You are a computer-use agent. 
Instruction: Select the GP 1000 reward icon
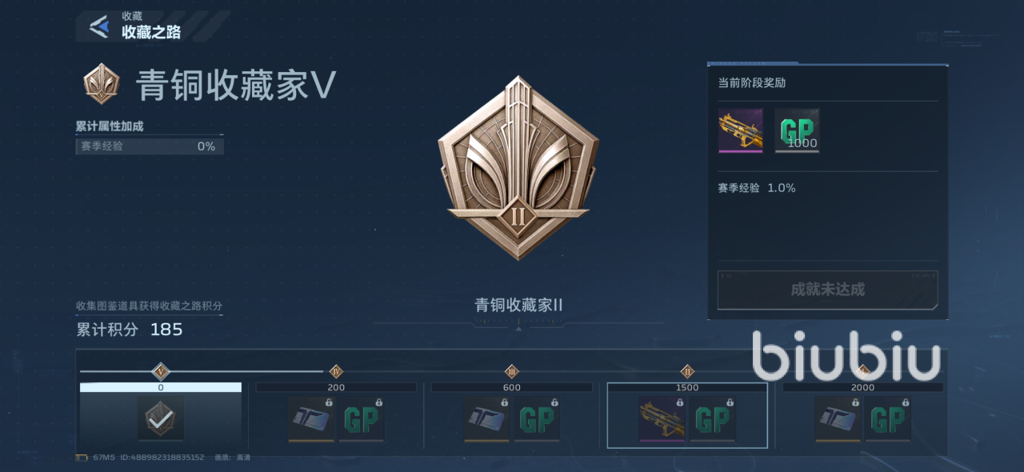[x=797, y=130]
